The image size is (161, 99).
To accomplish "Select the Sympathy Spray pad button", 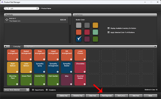I will point(40,67).
